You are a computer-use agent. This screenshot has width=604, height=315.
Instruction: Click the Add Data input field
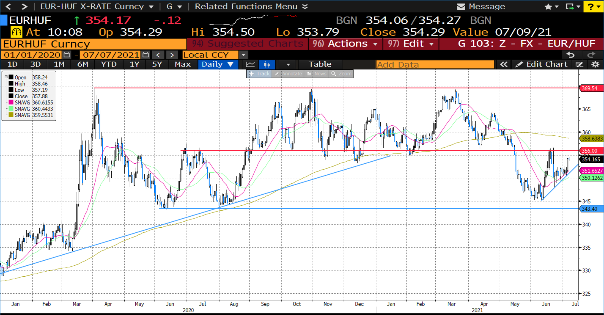click(x=435, y=65)
